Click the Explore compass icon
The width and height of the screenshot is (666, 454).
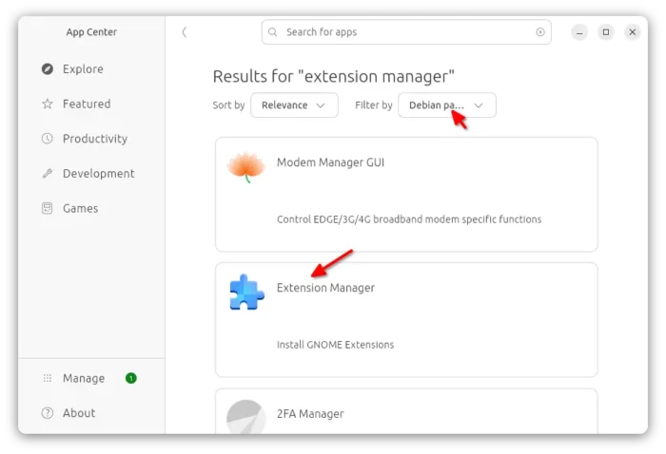[48, 68]
